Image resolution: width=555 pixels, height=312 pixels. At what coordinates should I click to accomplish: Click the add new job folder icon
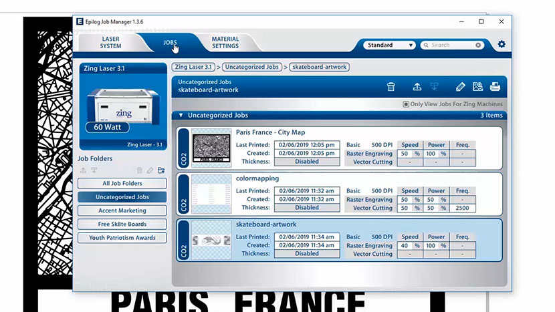[x=161, y=170]
